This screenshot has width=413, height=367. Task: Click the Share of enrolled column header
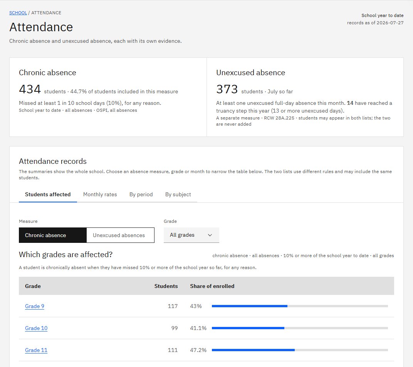tap(212, 286)
